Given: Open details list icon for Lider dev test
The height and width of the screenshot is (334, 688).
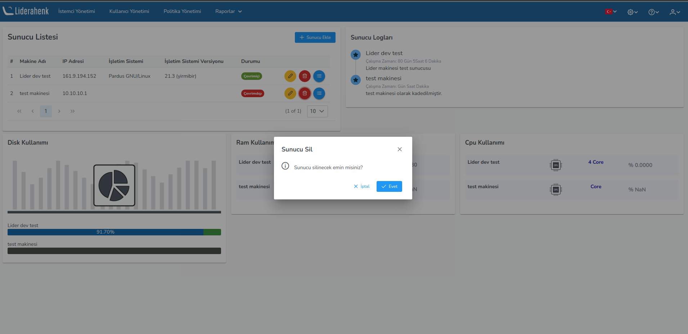Looking at the screenshot, I should [x=319, y=76].
